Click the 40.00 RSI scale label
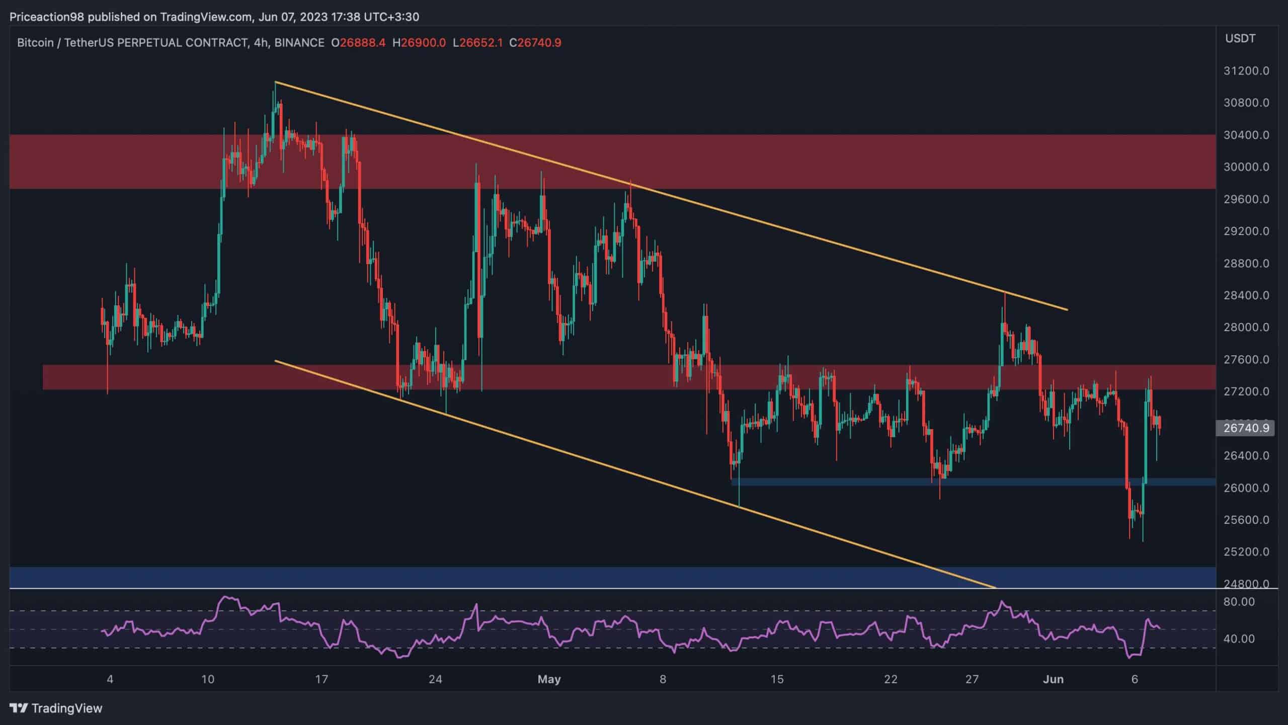The width and height of the screenshot is (1288, 725). point(1239,639)
